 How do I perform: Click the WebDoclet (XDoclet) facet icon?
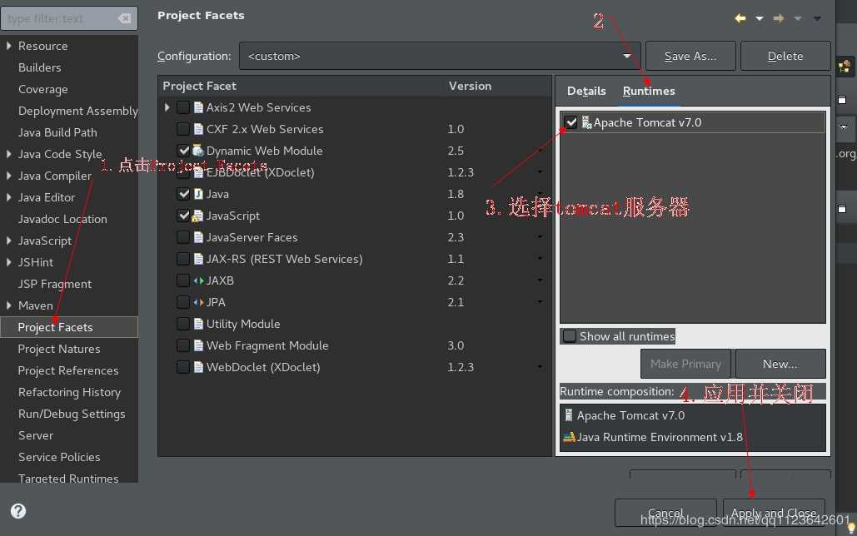[198, 367]
